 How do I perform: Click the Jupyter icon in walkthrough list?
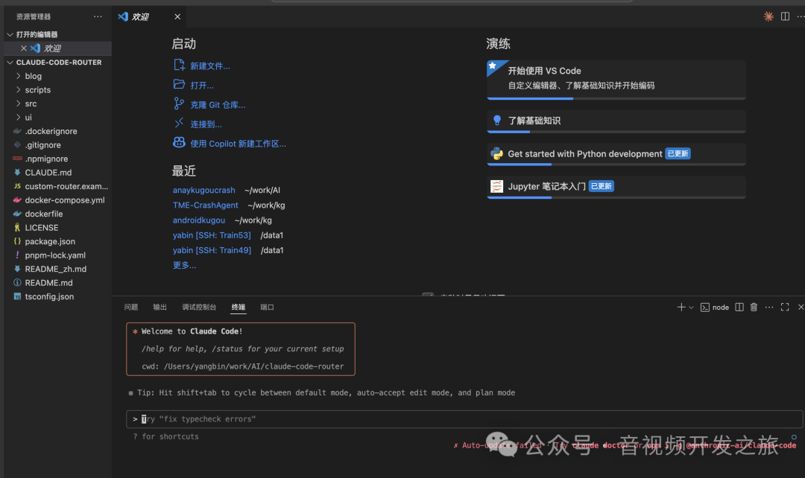coord(496,186)
